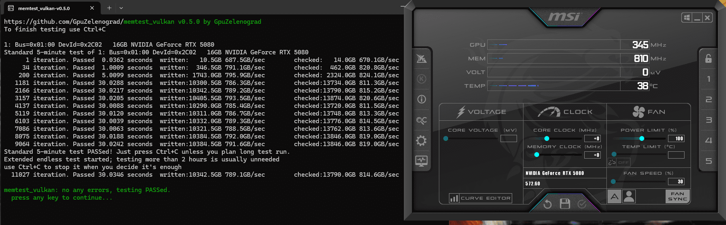The width and height of the screenshot is (726, 225).
Task: Click the Core Voltage slider handle
Action: click(x=446, y=138)
